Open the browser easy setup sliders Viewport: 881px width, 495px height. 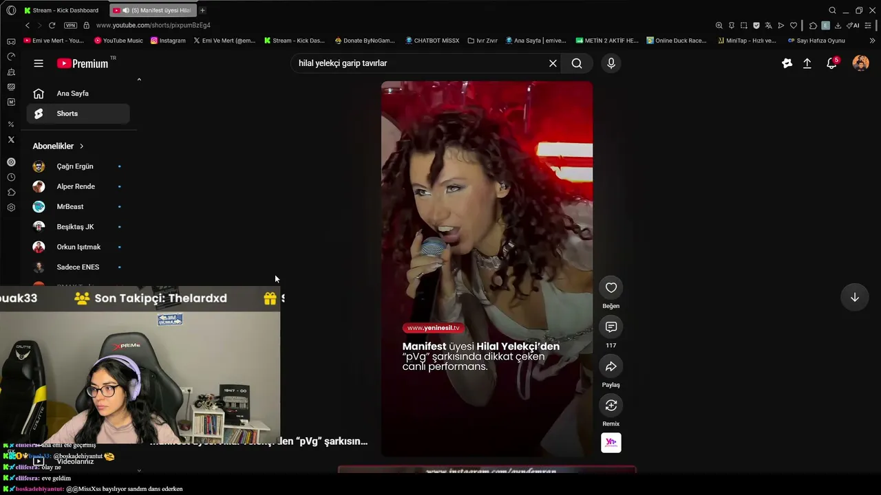(x=869, y=25)
